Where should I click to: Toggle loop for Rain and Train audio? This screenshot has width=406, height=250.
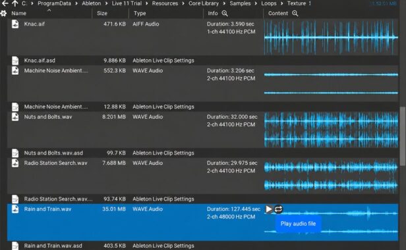(x=278, y=209)
